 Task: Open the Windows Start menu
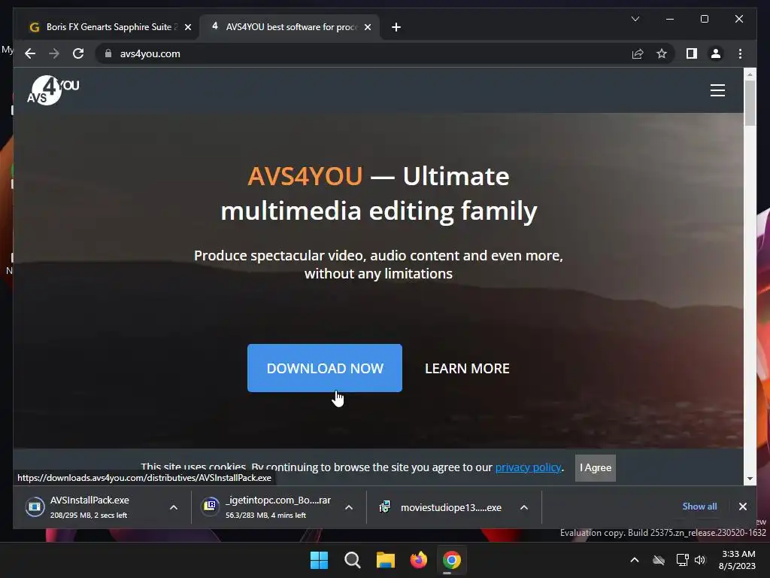pos(319,560)
